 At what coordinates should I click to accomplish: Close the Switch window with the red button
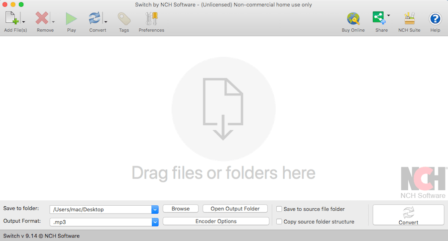pos(5,4)
